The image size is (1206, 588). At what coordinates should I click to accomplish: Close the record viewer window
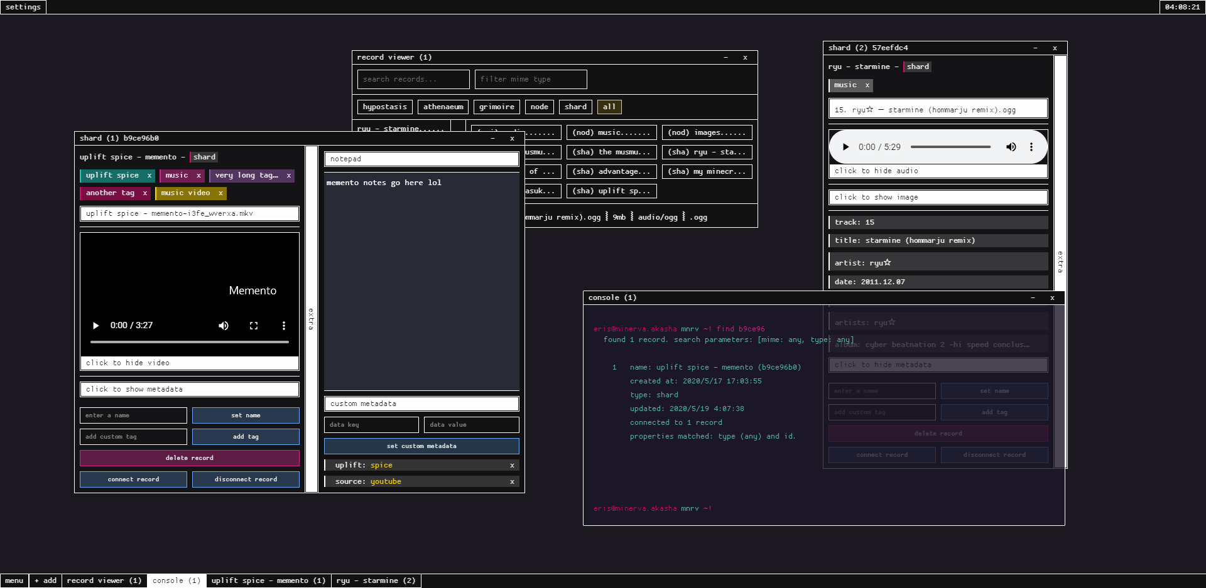746,57
